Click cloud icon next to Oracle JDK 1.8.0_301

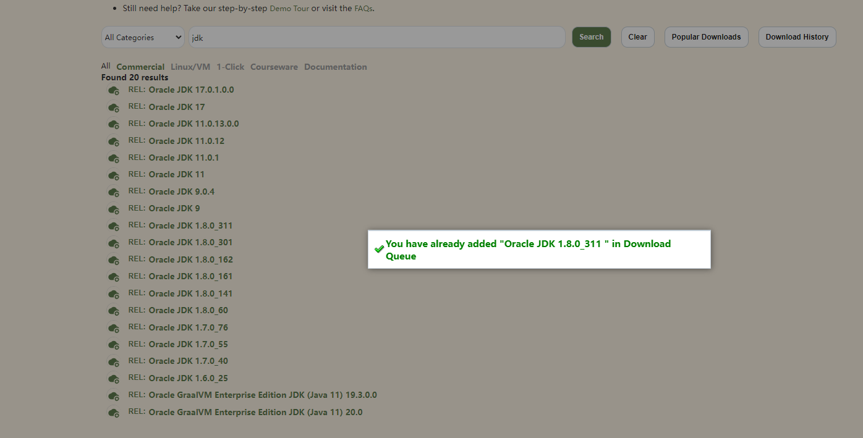click(113, 243)
